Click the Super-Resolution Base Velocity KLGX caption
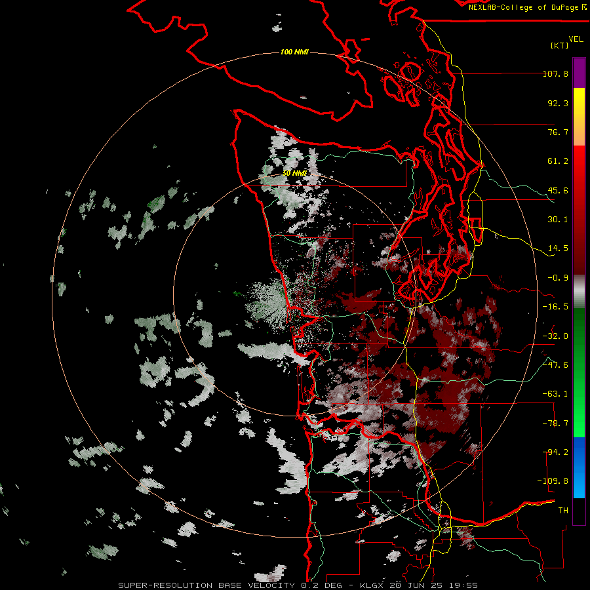The image size is (590, 590). (298, 585)
